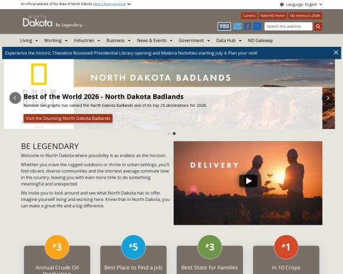343x274 pixels.
Task: Expand "Here's how you know" disclosure
Action: click(x=112, y=4)
